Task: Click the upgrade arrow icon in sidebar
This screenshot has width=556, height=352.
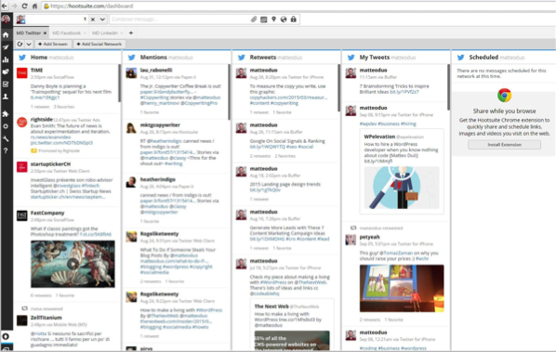Action: tap(6, 336)
